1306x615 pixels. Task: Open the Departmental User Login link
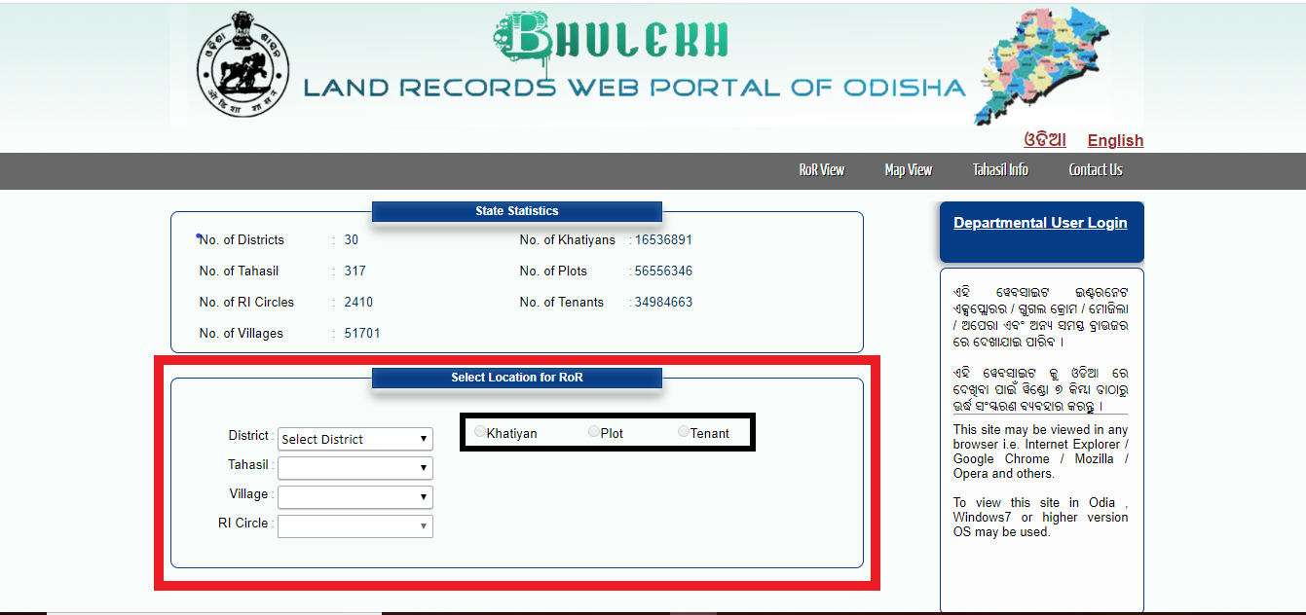[1040, 223]
